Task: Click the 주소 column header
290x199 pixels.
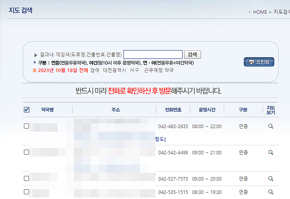Action: tap(116, 110)
